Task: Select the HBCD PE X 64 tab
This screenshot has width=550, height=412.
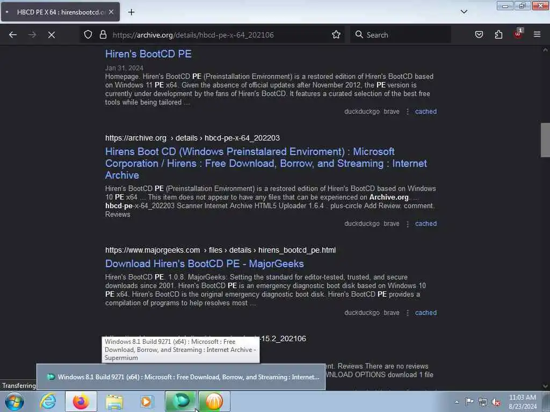Action: pyautogui.click(x=60, y=12)
